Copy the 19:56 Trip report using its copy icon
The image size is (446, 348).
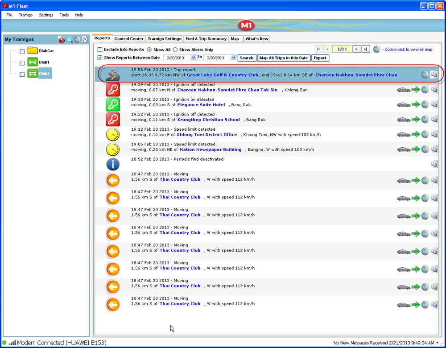[434, 75]
